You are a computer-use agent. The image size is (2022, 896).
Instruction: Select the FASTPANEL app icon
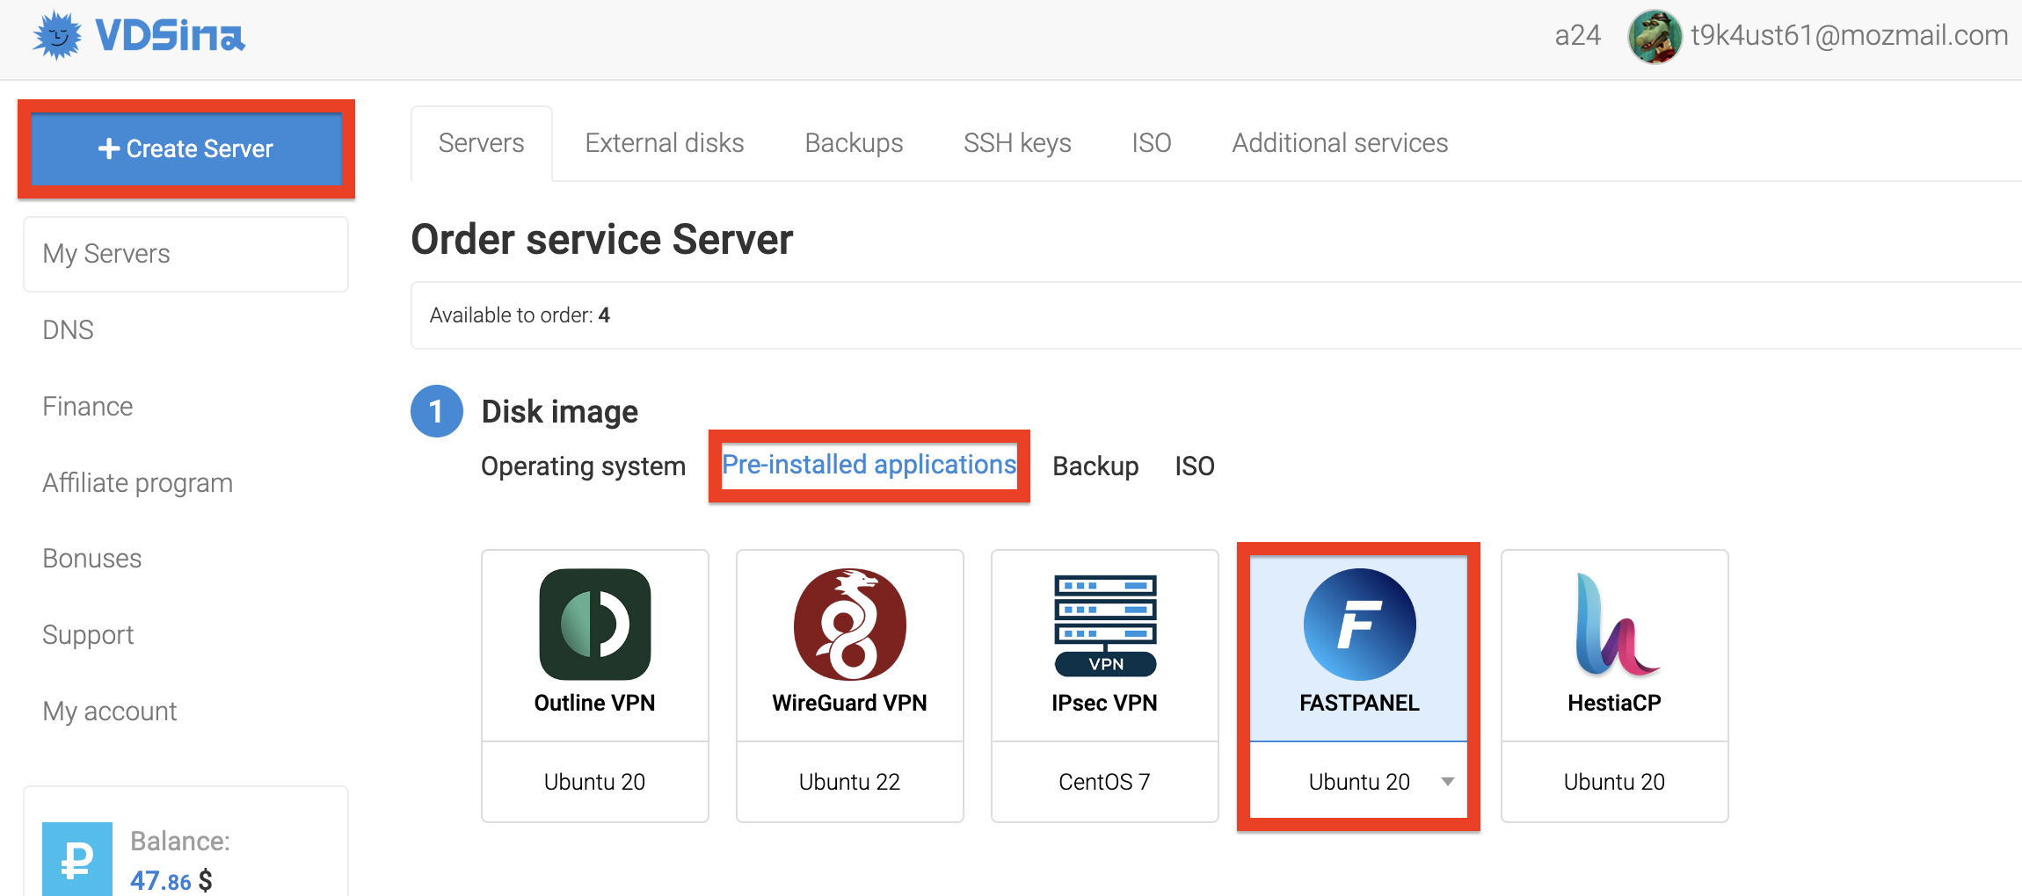click(x=1360, y=625)
